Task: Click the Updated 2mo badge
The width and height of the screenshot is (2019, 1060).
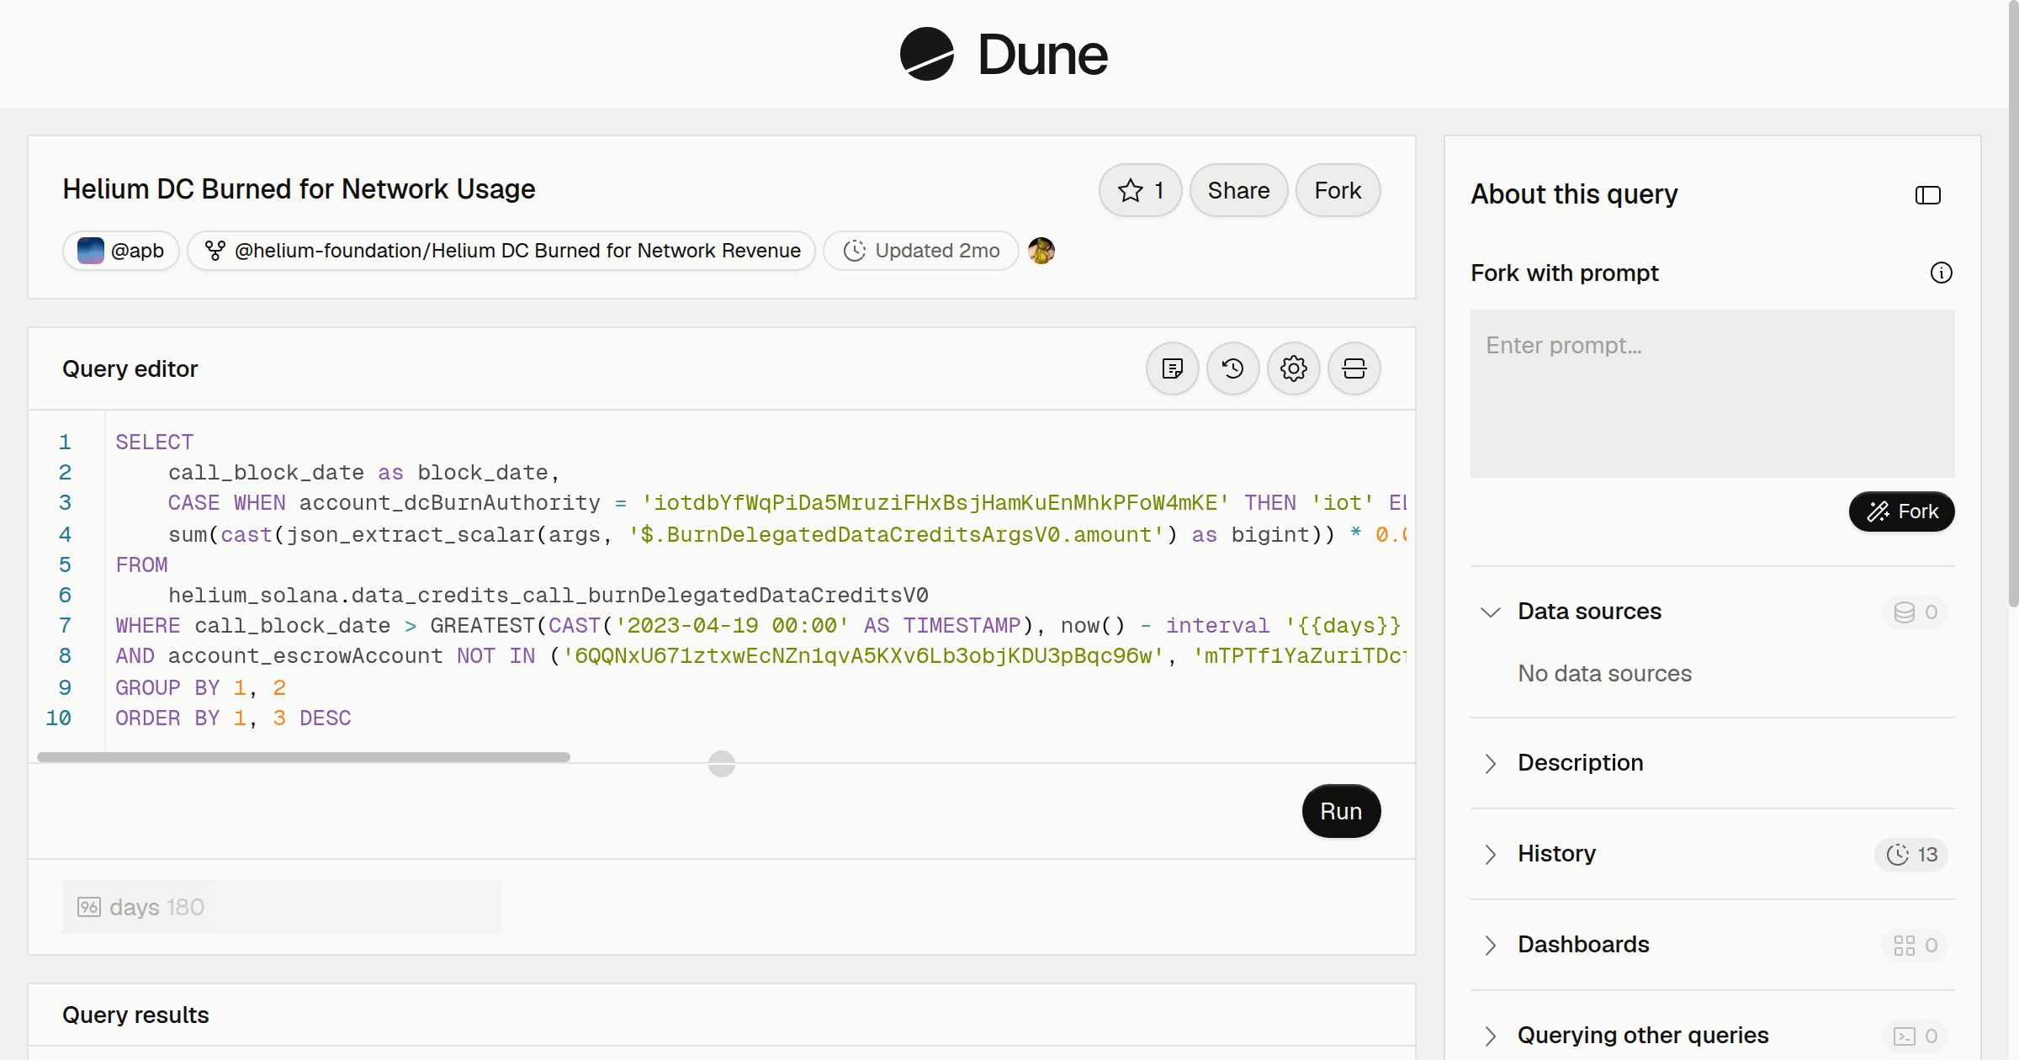Action: [x=921, y=251]
